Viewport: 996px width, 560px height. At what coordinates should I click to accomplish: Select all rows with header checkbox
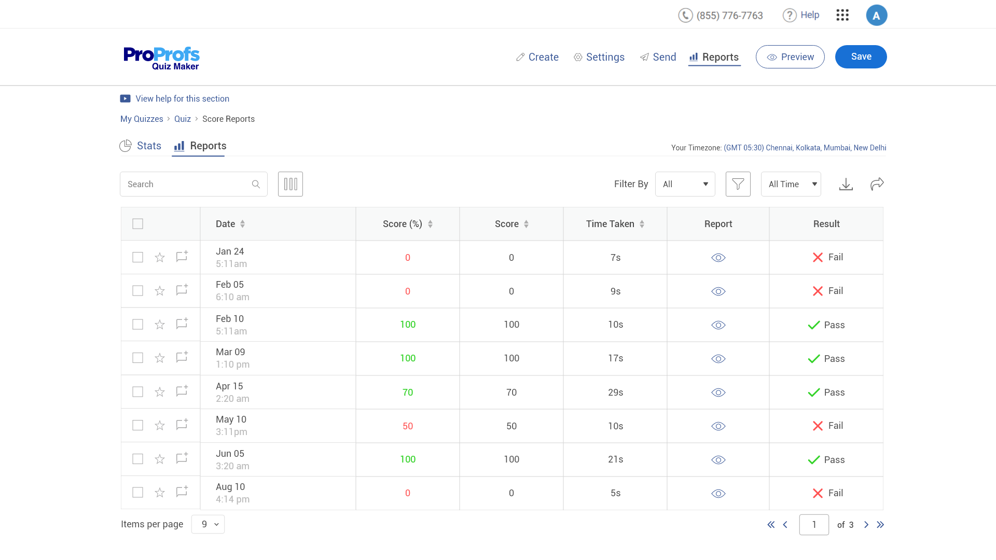tap(137, 224)
